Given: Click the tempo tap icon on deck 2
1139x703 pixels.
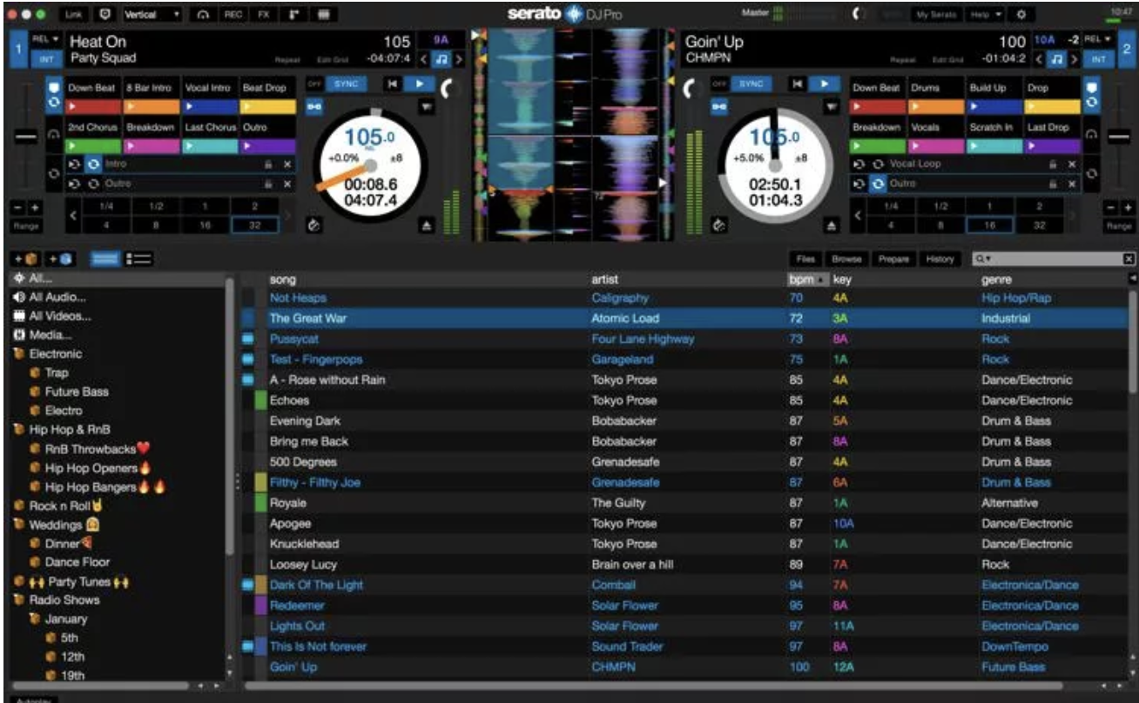Looking at the screenshot, I should point(718,224).
